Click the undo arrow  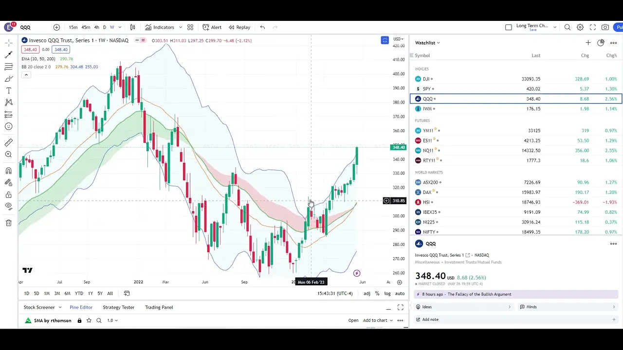tap(262, 27)
